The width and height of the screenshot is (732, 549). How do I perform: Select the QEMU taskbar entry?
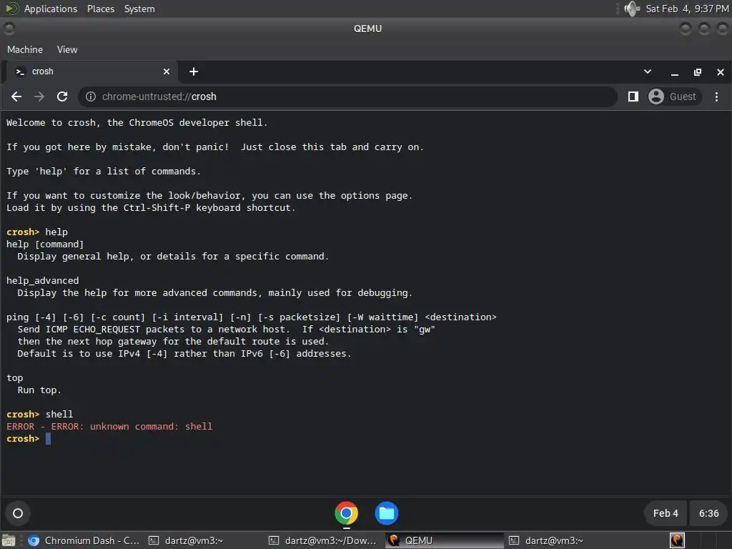pyautogui.click(x=445, y=540)
